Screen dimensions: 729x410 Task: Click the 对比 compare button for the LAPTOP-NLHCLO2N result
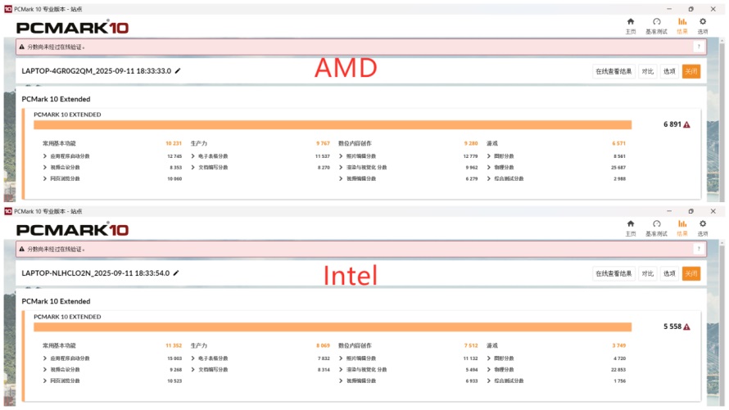[647, 273]
